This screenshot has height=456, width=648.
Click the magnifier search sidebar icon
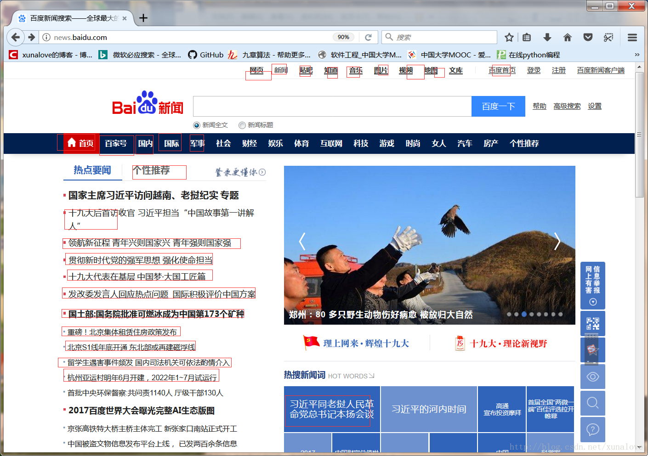click(x=593, y=403)
